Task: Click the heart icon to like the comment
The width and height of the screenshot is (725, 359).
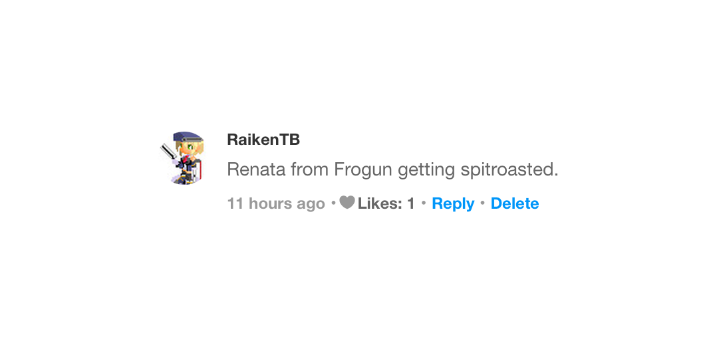Action: [347, 203]
